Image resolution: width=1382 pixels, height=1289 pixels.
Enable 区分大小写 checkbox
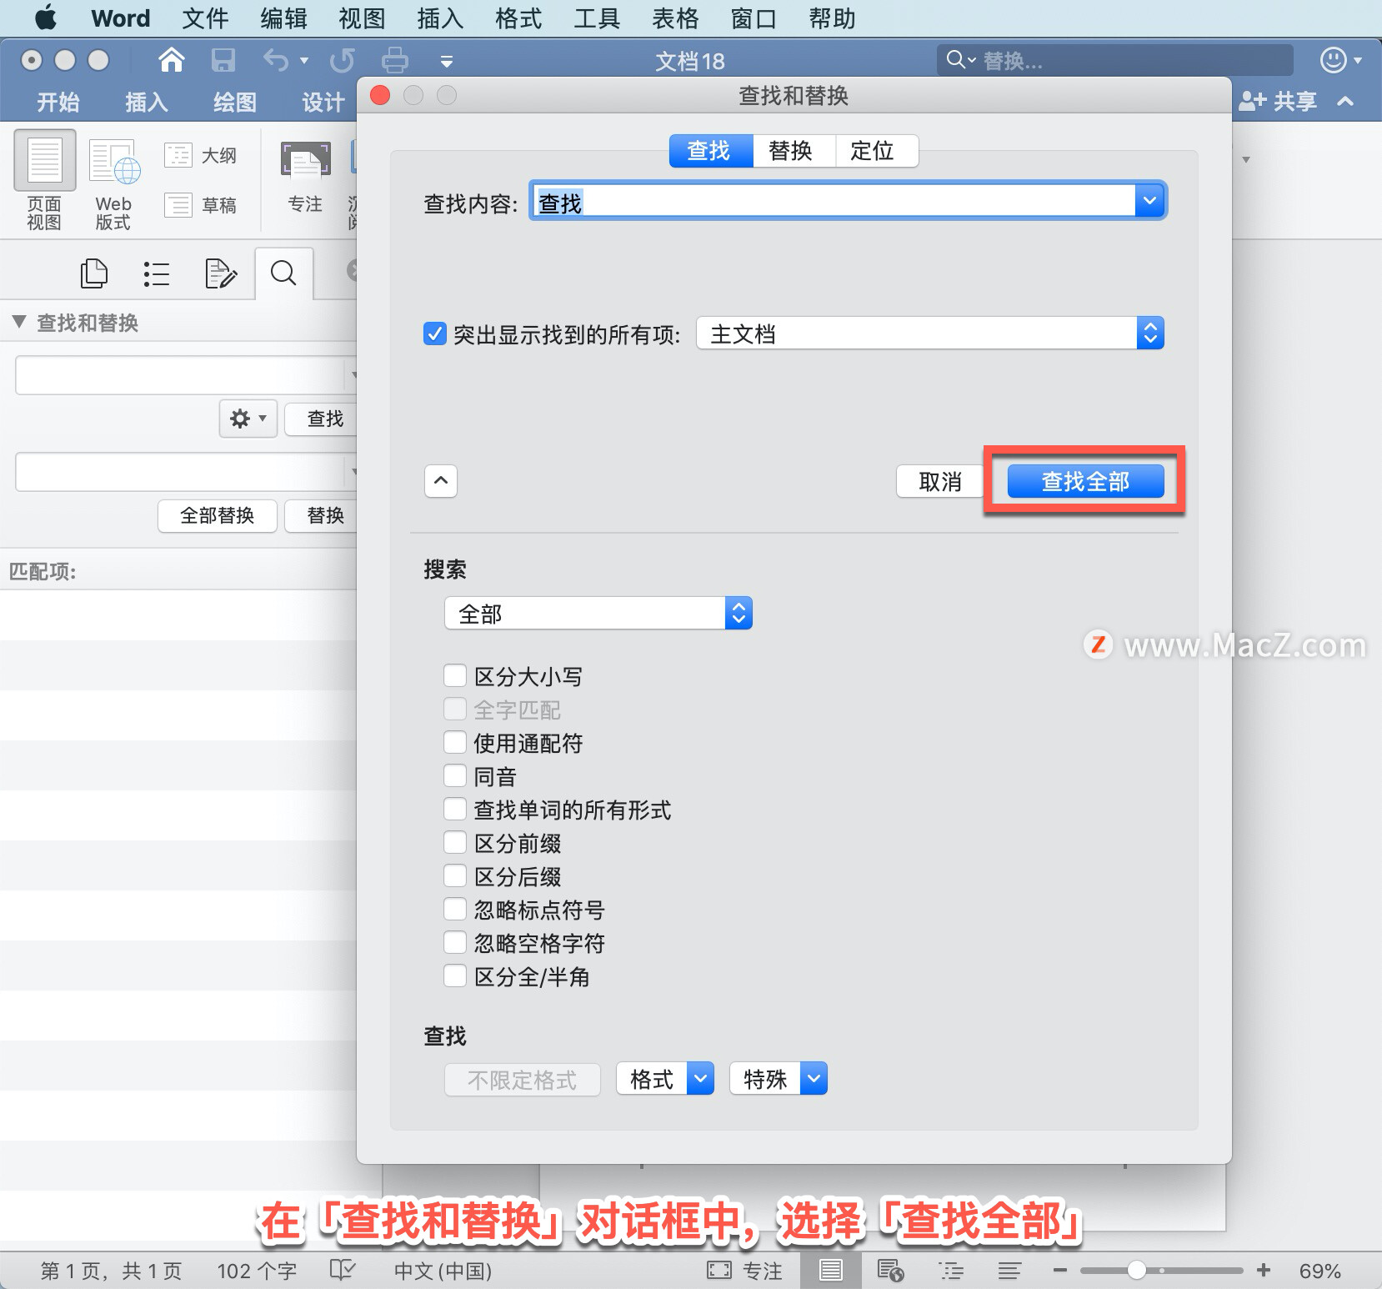pos(455,676)
